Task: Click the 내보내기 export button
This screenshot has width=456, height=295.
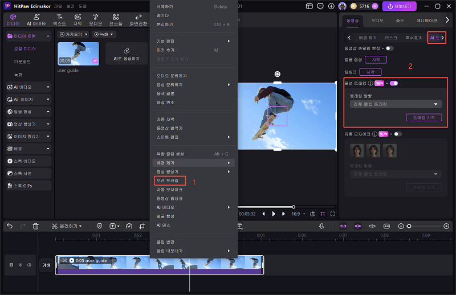Action: (x=400, y=6)
